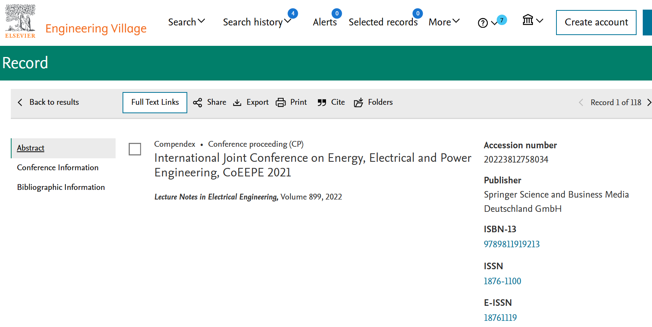Click the Cite quotation icon

click(322, 102)
